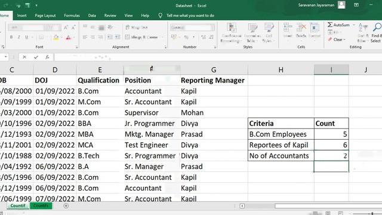
Task: Open Find & Select magnifier
Action: click(x=377, y=33)
